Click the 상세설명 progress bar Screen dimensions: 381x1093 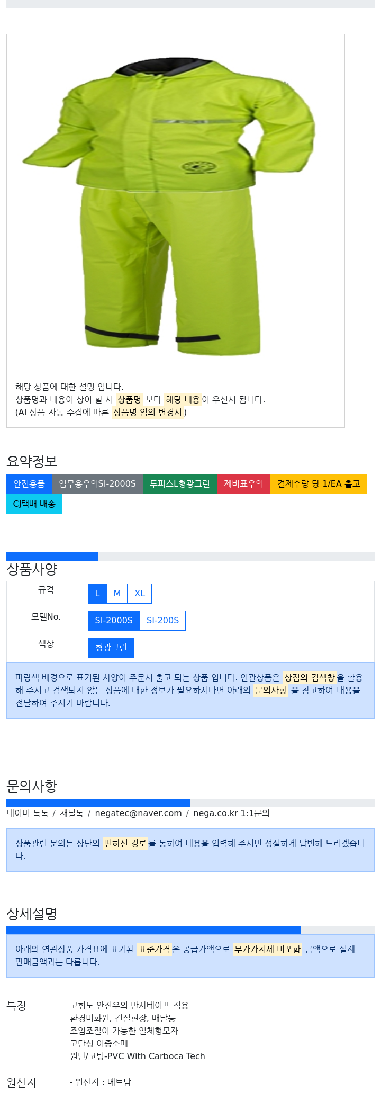[190, 930]
